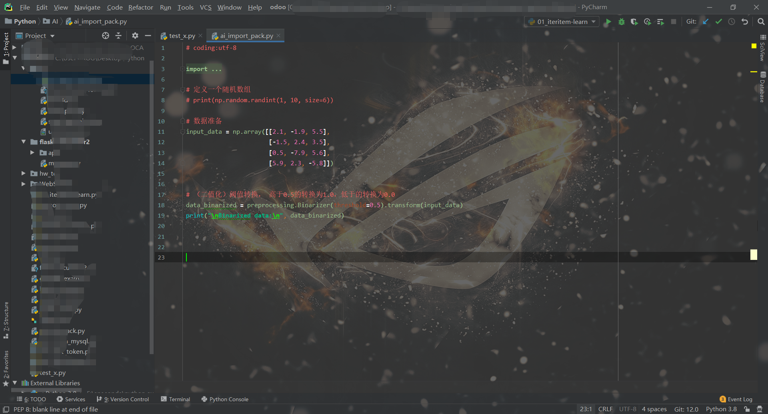This screenshot has height=414, width=768.
Task: Collapse the flask folder in tree
Action: pos(24,142)
